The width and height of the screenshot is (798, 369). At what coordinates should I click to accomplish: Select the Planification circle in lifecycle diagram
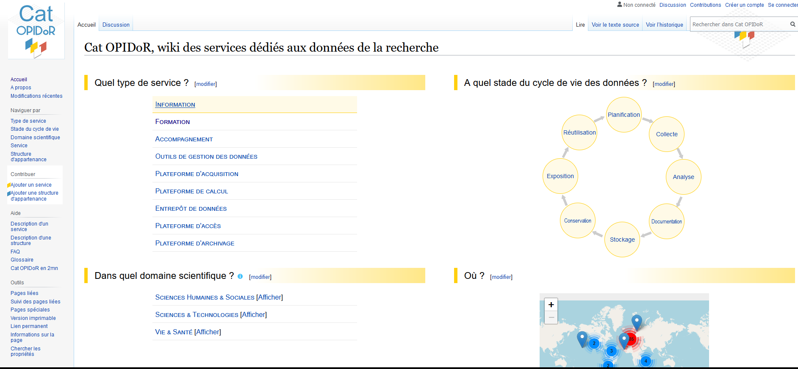[623, 115]
